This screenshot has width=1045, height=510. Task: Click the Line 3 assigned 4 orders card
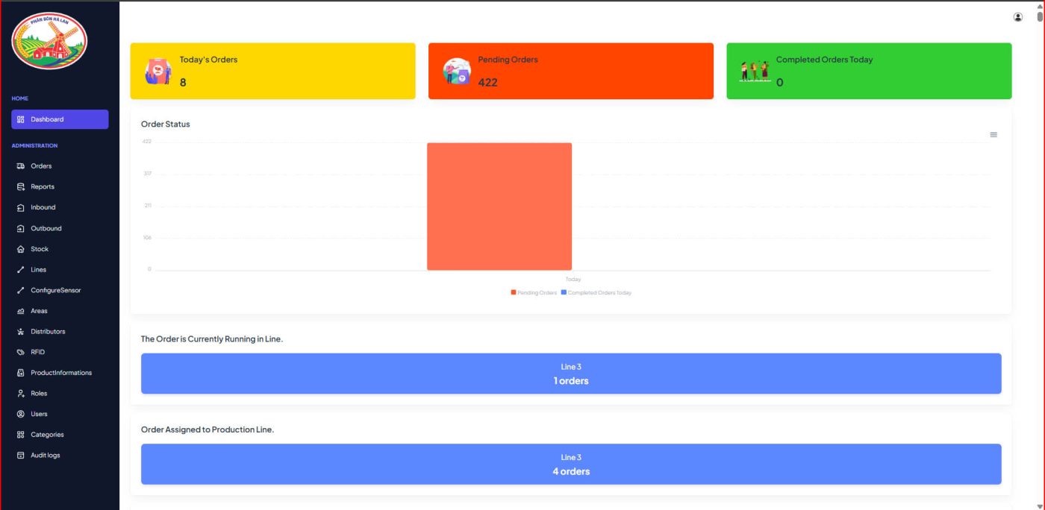tap(571, 465)
